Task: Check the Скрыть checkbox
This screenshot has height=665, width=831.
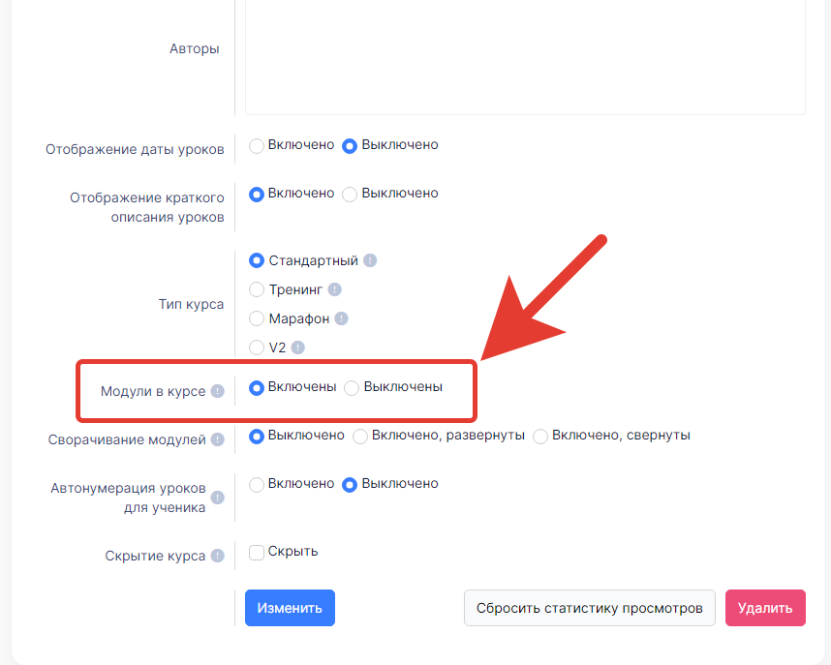Action: pyautogui.click(x=257, y=552)
